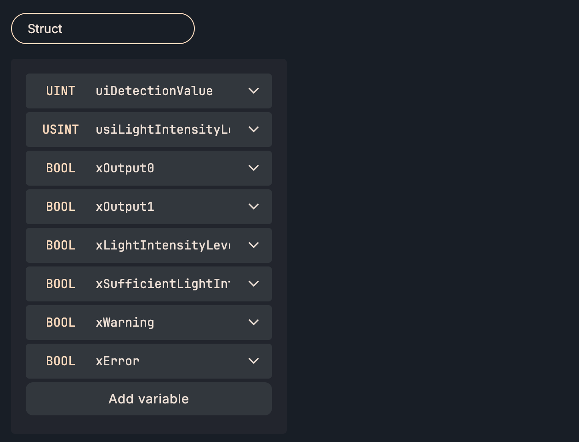The image size is (579, 442).
Task: Click the xError variable name
Action: pos(118,361)
